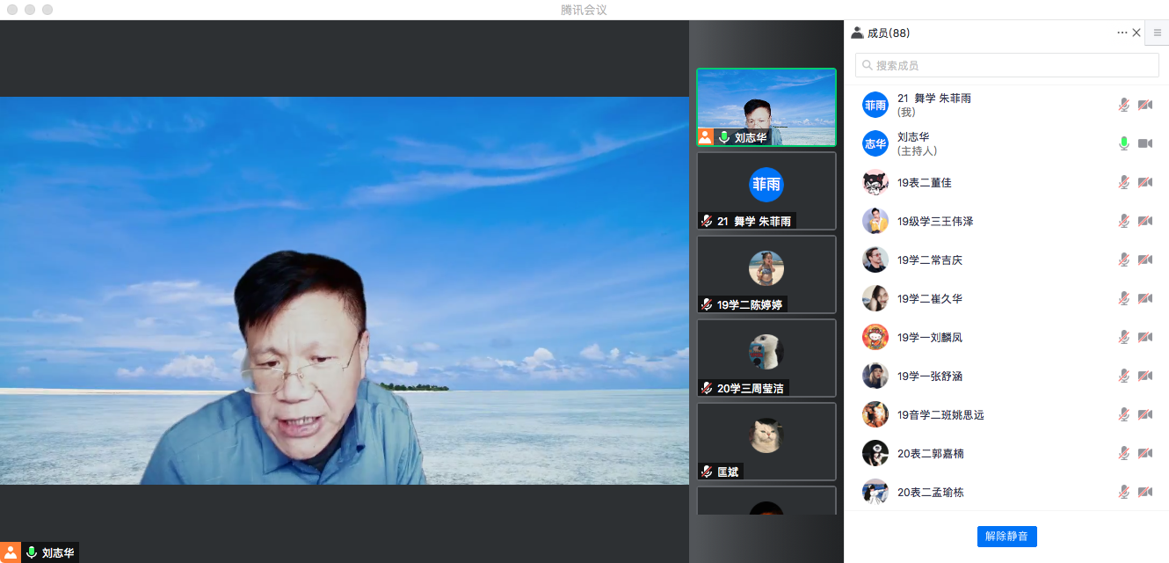1169x563 pixels.
Task: Close the 成员 members panel
Action: [1136, 33]
